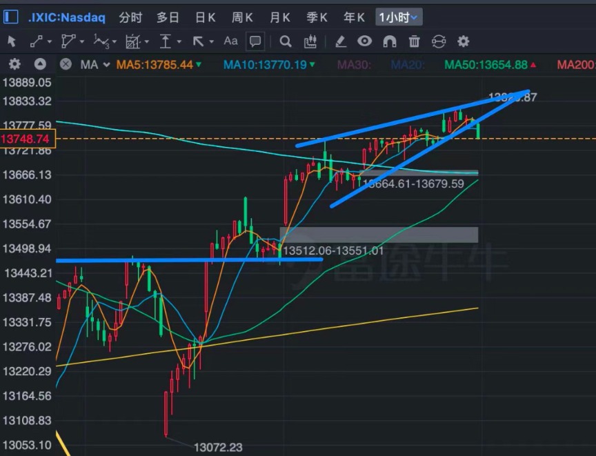The height and width of the screenshot is (456, 596).
Task: Select the Aa text annotation tool
Action: 230,41
